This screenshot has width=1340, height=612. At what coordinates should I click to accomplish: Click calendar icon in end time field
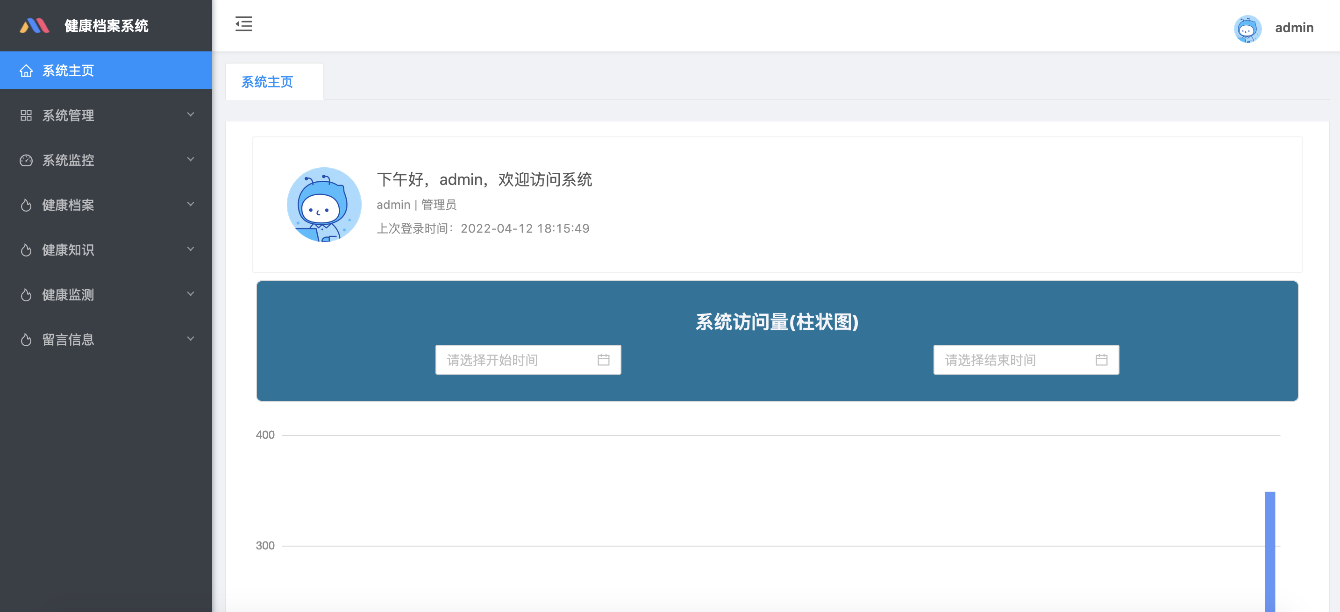(1101, 360)
